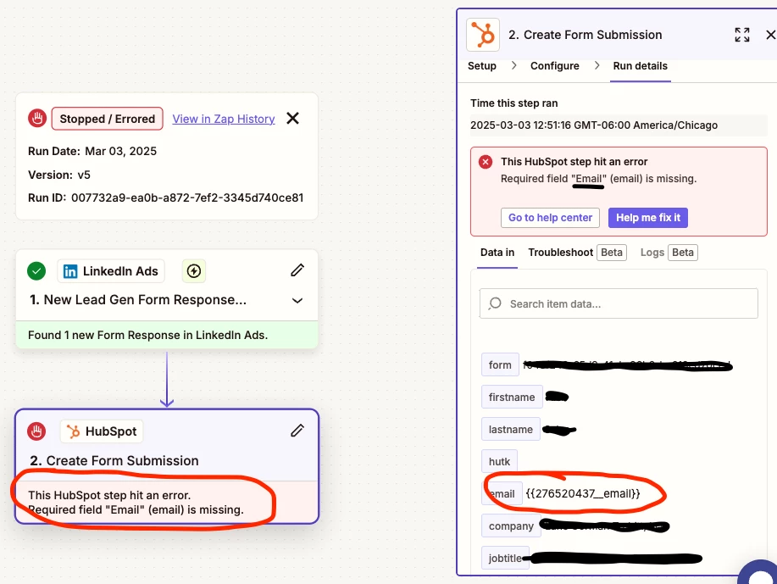Open the chat bubble widget
Screen dimensions: 777x584
coord(761,575)
